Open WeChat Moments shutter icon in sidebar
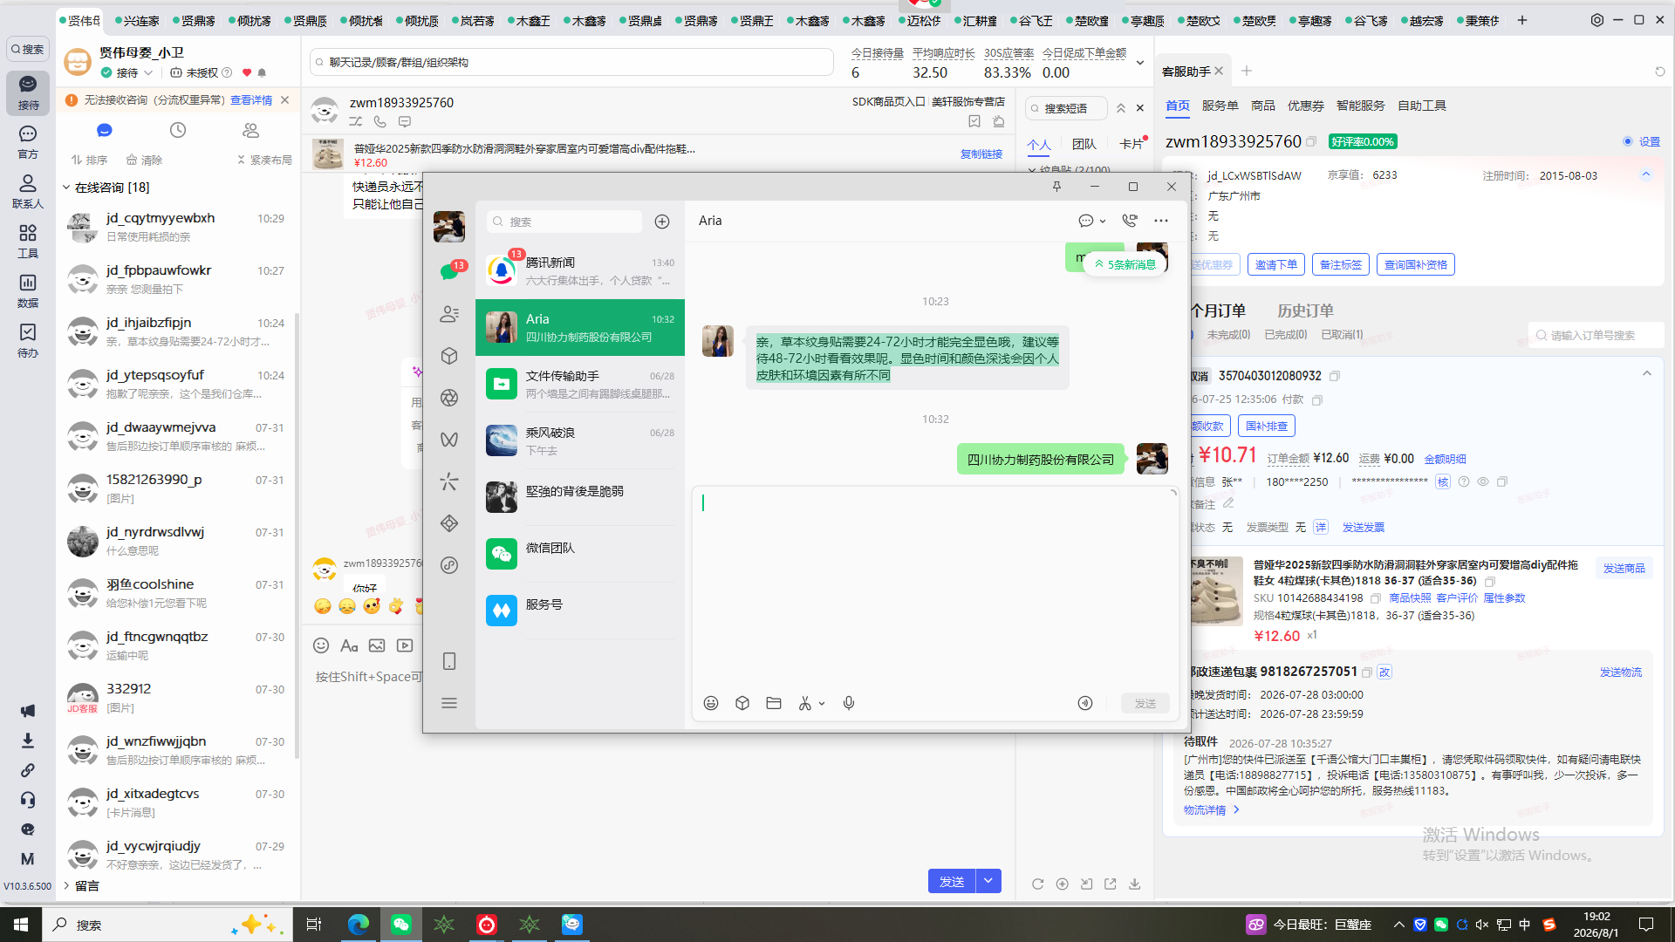The height and width of the screenshot is (942, 1675). pos(449,398)
